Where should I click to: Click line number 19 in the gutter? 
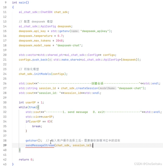click(5, 50)
